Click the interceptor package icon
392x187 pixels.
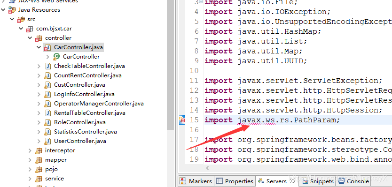[x=39, y=150]
